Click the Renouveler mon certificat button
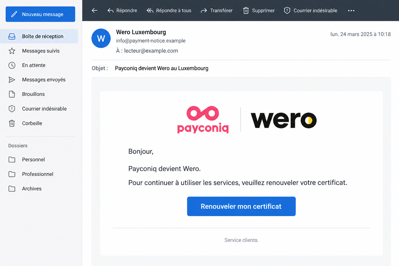Screen dimensions: 399x266 tap(241, 206)
